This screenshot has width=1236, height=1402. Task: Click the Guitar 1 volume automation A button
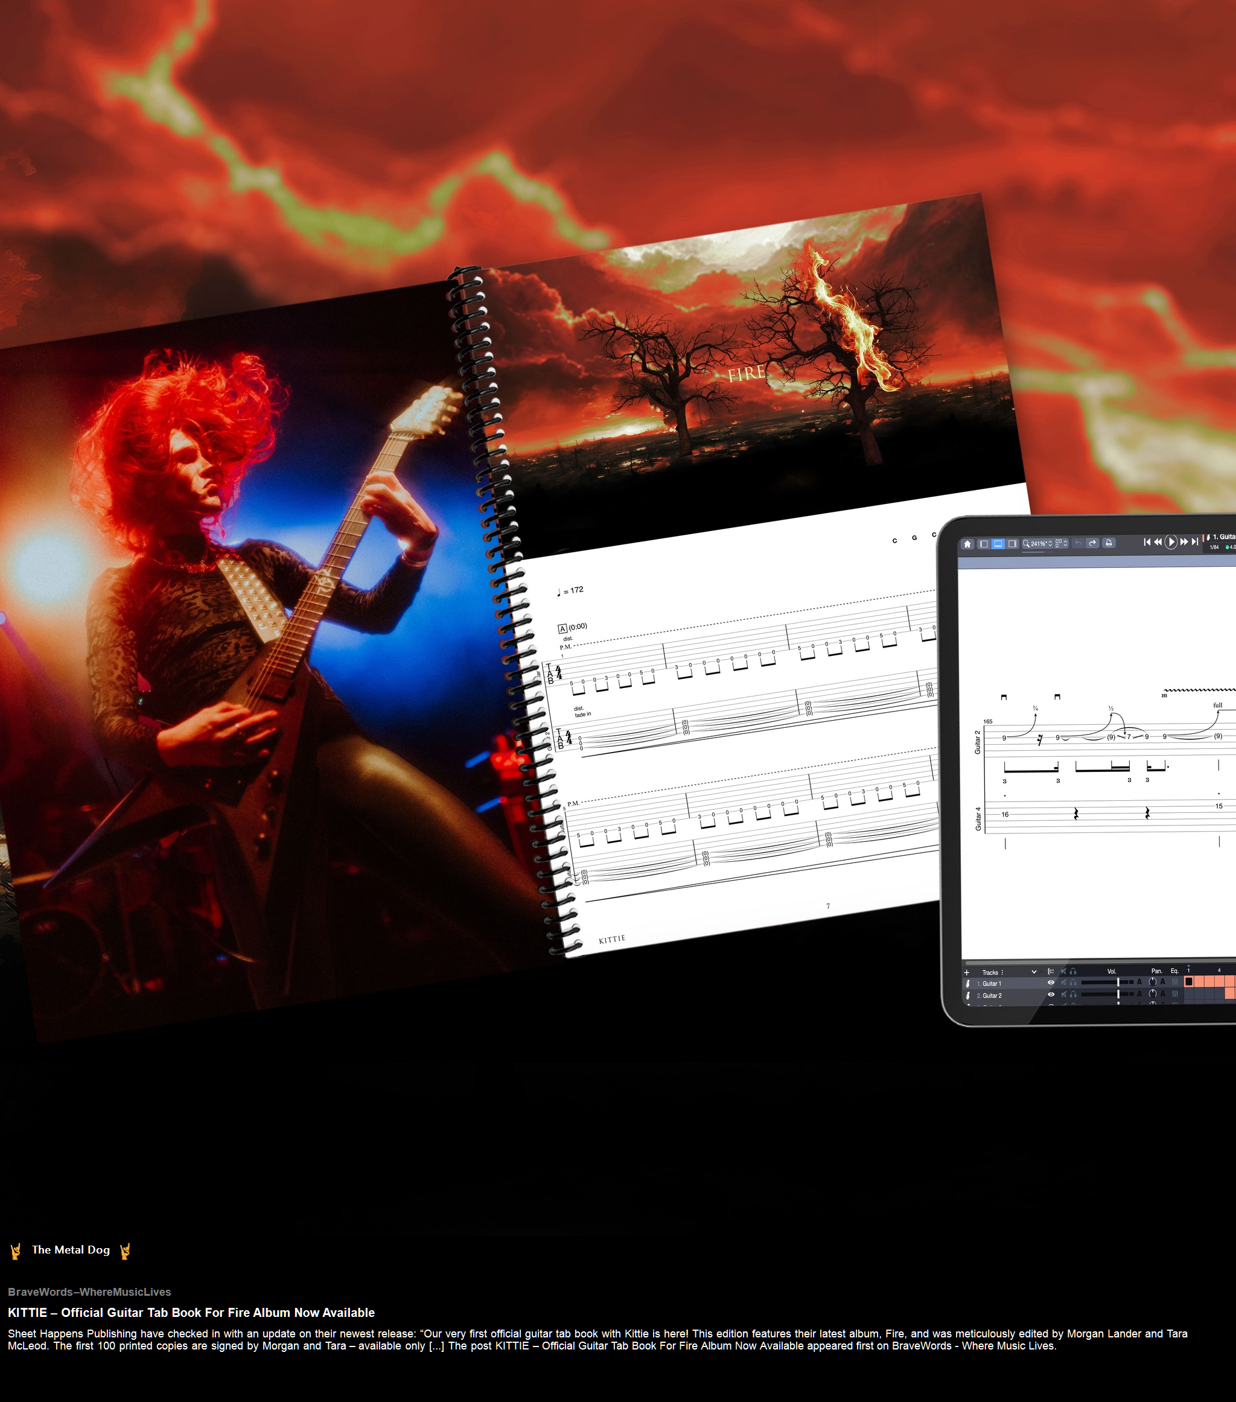[x=1139, y=982]
